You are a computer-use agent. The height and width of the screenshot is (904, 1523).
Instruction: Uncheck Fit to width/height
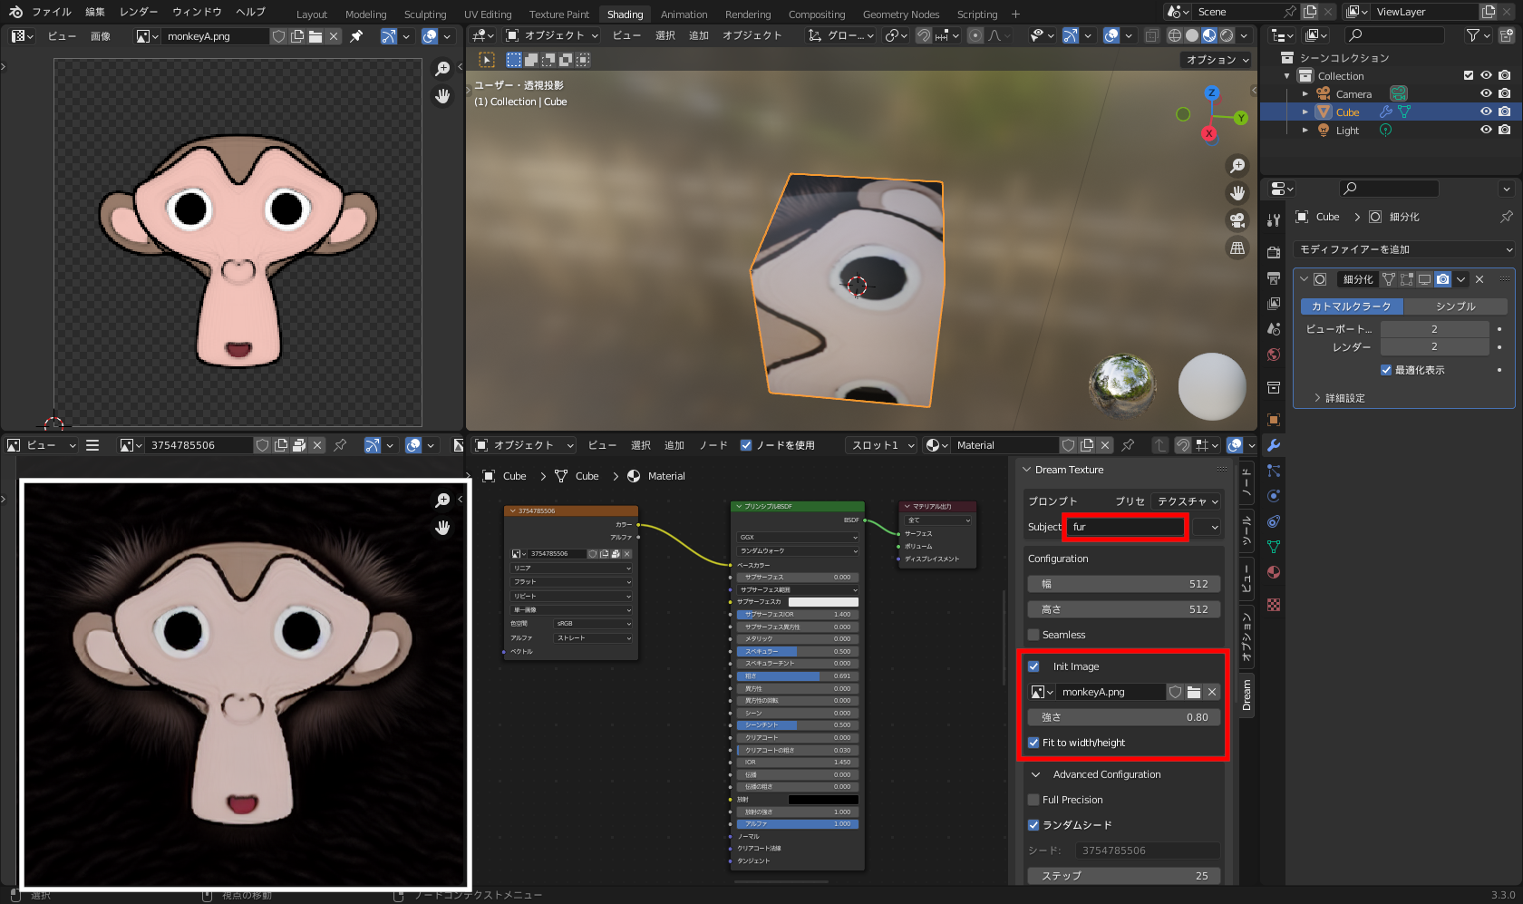coord(1033,743)
